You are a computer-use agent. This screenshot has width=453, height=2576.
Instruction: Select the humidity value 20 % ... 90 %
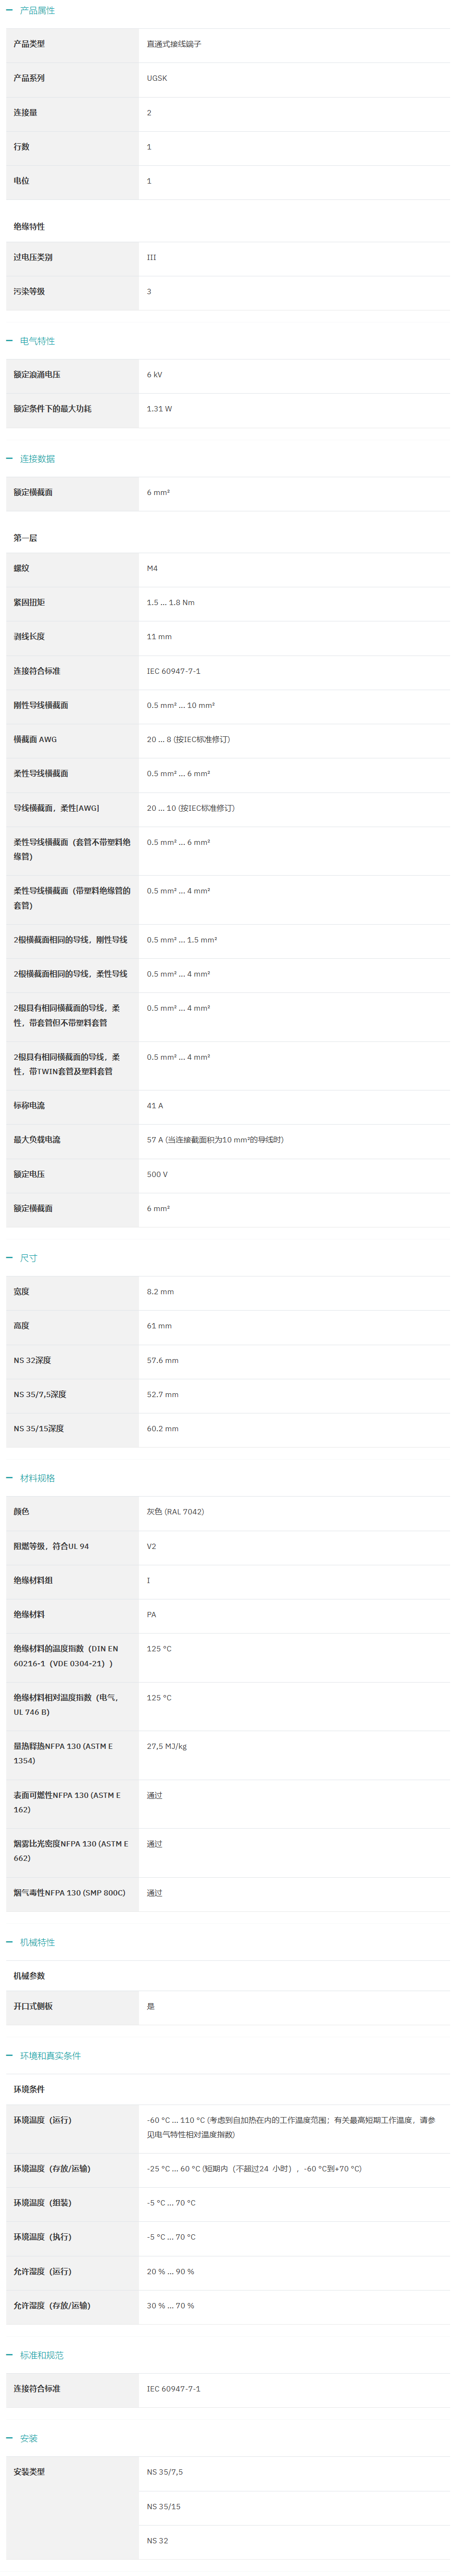(x=171, y=2271)
